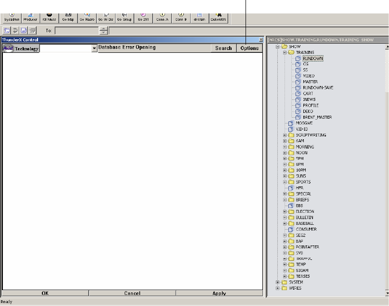The height and width of the screenshot is (306, 389).
Task: Expand the SPECIAL folder
Action: [x=285, y=194]
